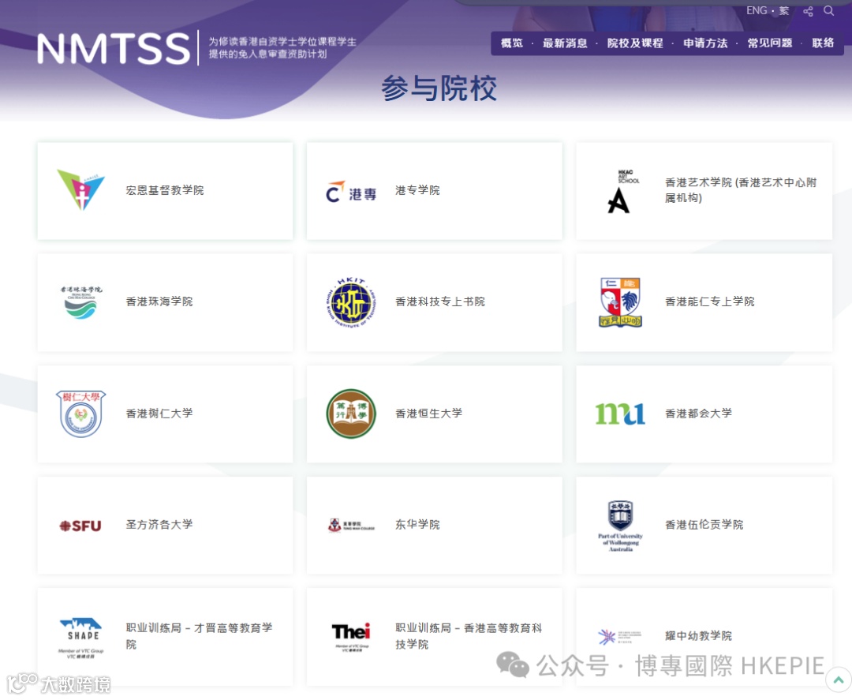Click the green-blue mu logo
This screenshot has height=700, width=852.
pyautogui.click(x=621, y=414)
